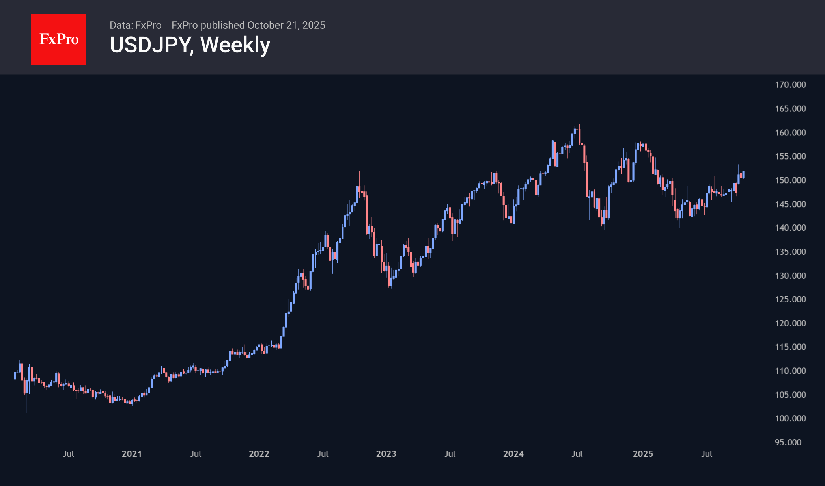Click the 110.000 price axis label
Screen dimensions: 825x486
(790, 371)
